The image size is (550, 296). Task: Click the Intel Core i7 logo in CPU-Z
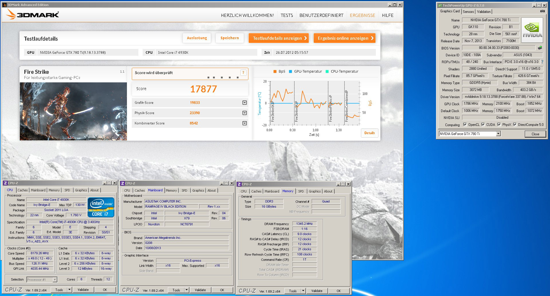point(101,207)
